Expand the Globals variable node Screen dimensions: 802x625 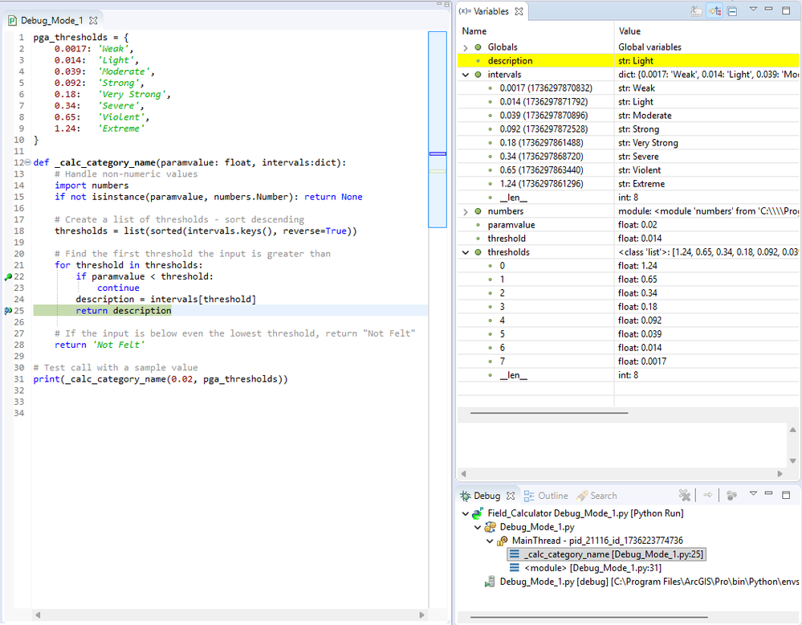466,47
